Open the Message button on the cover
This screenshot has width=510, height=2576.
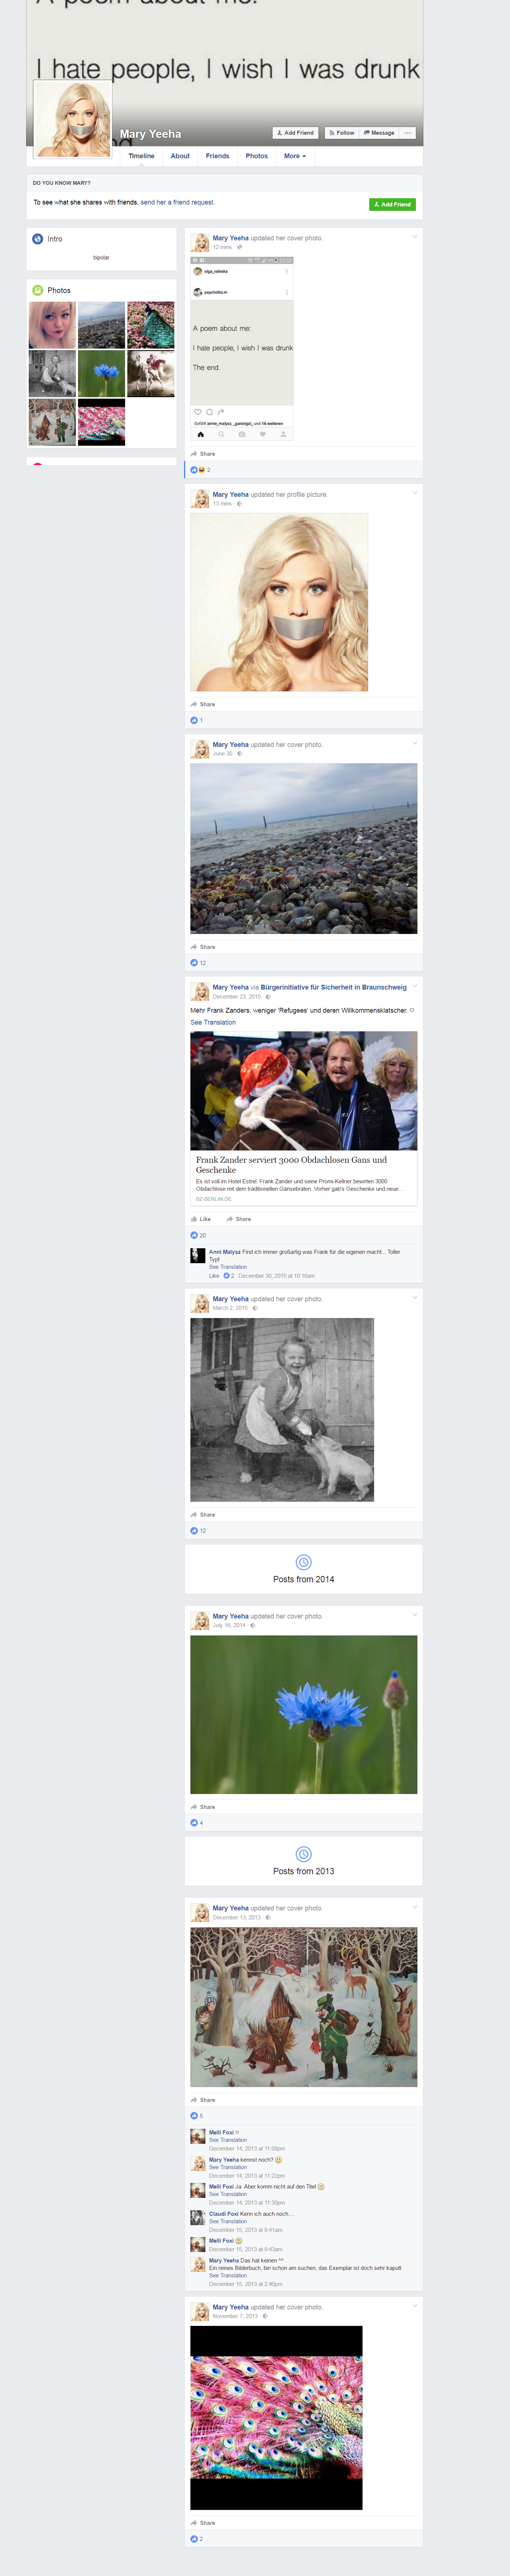[378, 133]
